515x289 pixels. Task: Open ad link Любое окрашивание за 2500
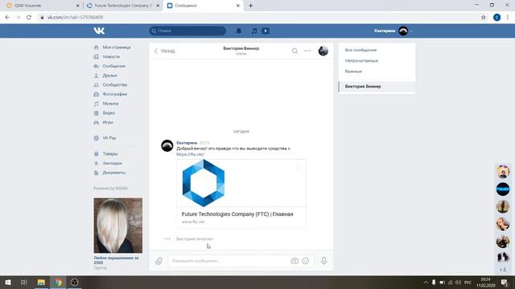click(116, 260)
